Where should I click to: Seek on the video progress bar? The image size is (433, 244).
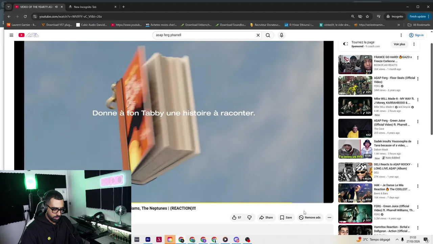coord(174,203)
